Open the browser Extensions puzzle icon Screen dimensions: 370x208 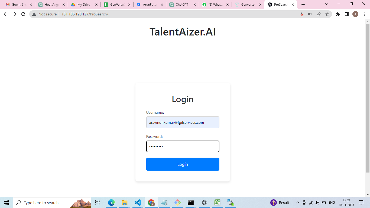(x=338, y=14)
